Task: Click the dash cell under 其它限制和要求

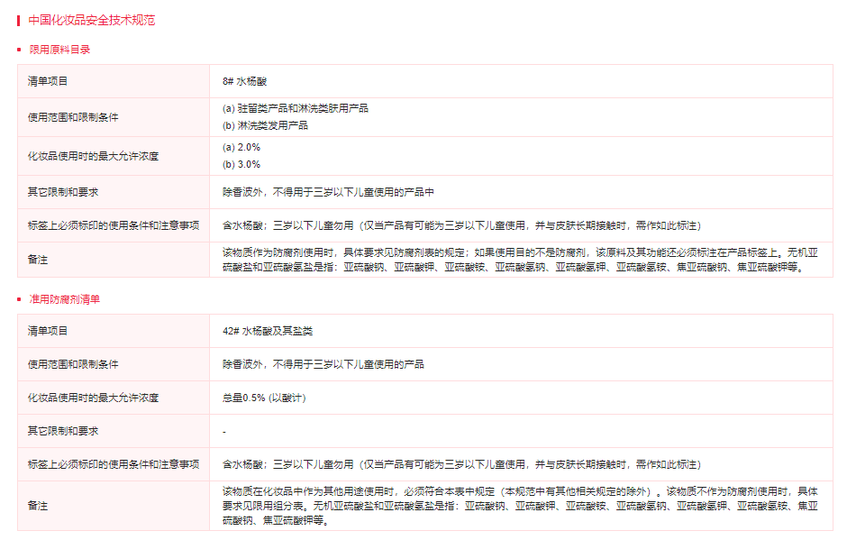Action: click(223, 431)
